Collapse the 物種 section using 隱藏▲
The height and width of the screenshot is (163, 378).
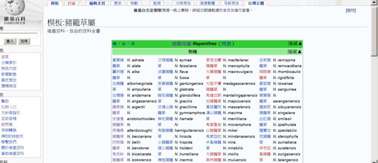tap(294, 52)
